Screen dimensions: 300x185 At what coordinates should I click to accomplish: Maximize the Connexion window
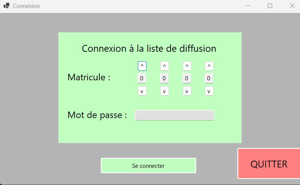point(270,6)
